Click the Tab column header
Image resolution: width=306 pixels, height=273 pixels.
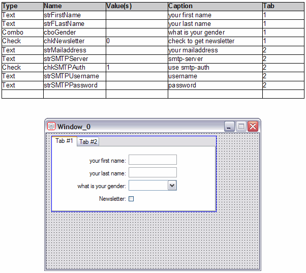coord(283,6)
